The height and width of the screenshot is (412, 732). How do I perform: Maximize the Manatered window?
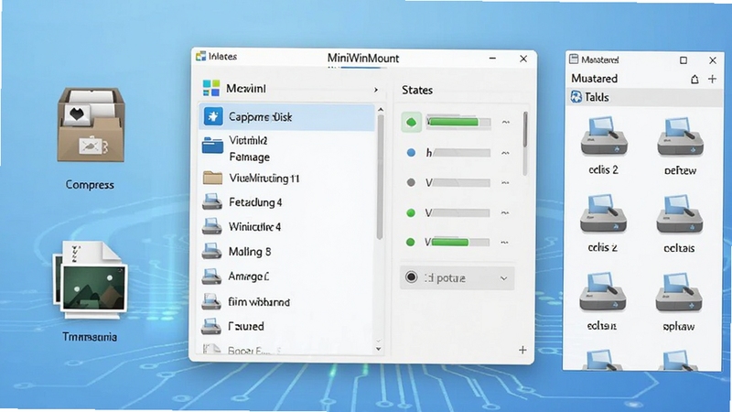point(684,60)
